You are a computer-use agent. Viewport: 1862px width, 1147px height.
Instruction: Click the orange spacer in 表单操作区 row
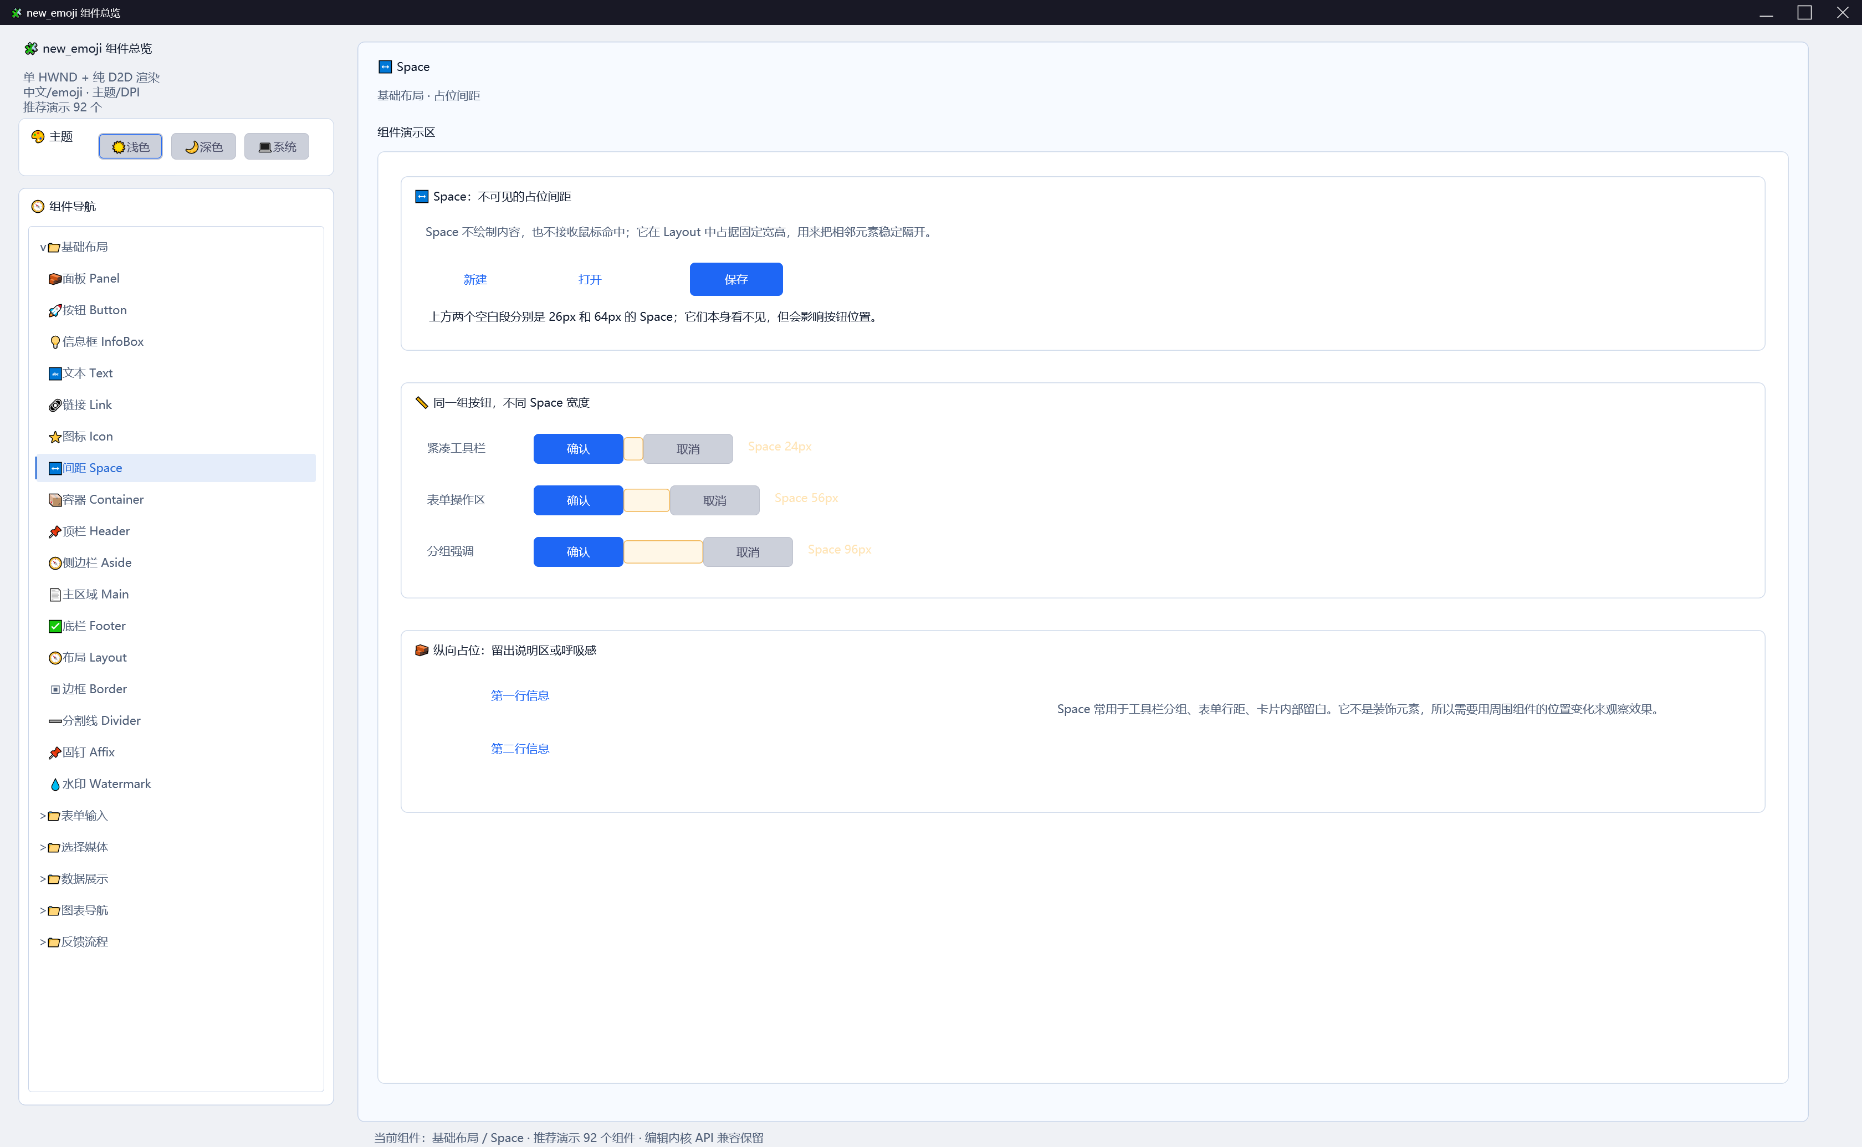coord(647,501)
